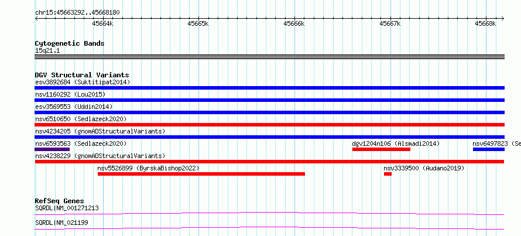This screenshot has height=236, width=521.
Task: Click the 45667k ruler position
Action: click(x=390, y=23)
